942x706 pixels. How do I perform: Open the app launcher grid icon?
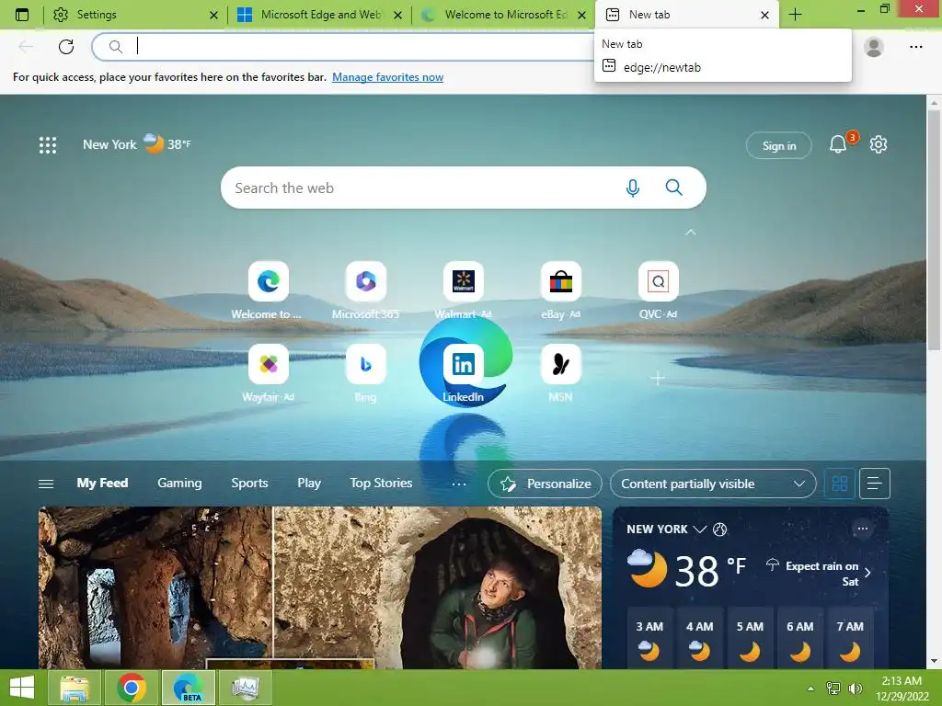click(48, 144)
